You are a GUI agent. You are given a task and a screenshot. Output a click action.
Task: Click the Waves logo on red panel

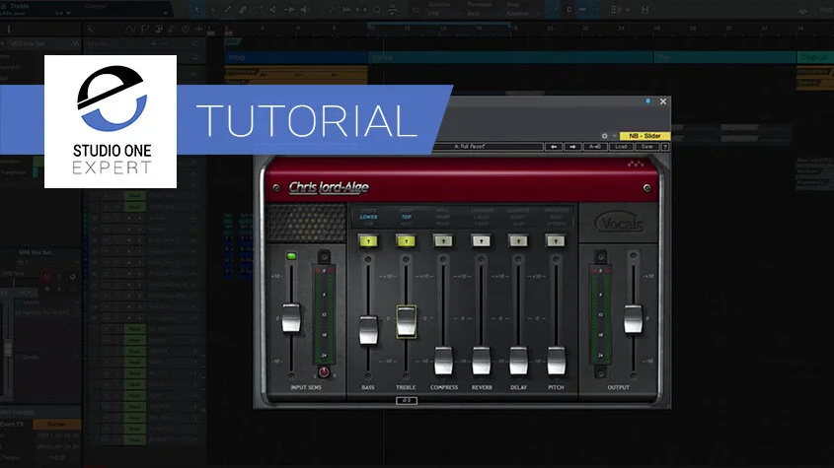(636, 164)
